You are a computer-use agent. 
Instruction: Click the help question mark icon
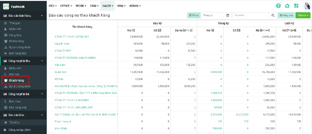click(x=278, y=6)
